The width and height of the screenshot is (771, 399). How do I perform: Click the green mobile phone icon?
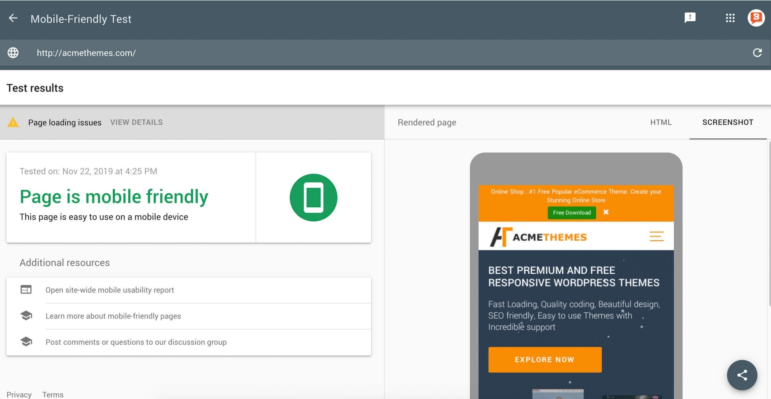click(313, 197)
